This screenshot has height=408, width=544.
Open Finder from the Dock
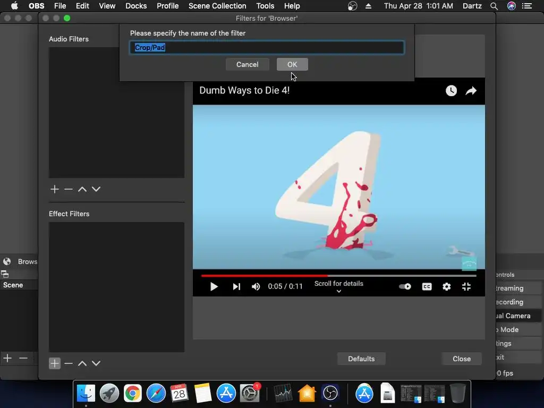86,393
